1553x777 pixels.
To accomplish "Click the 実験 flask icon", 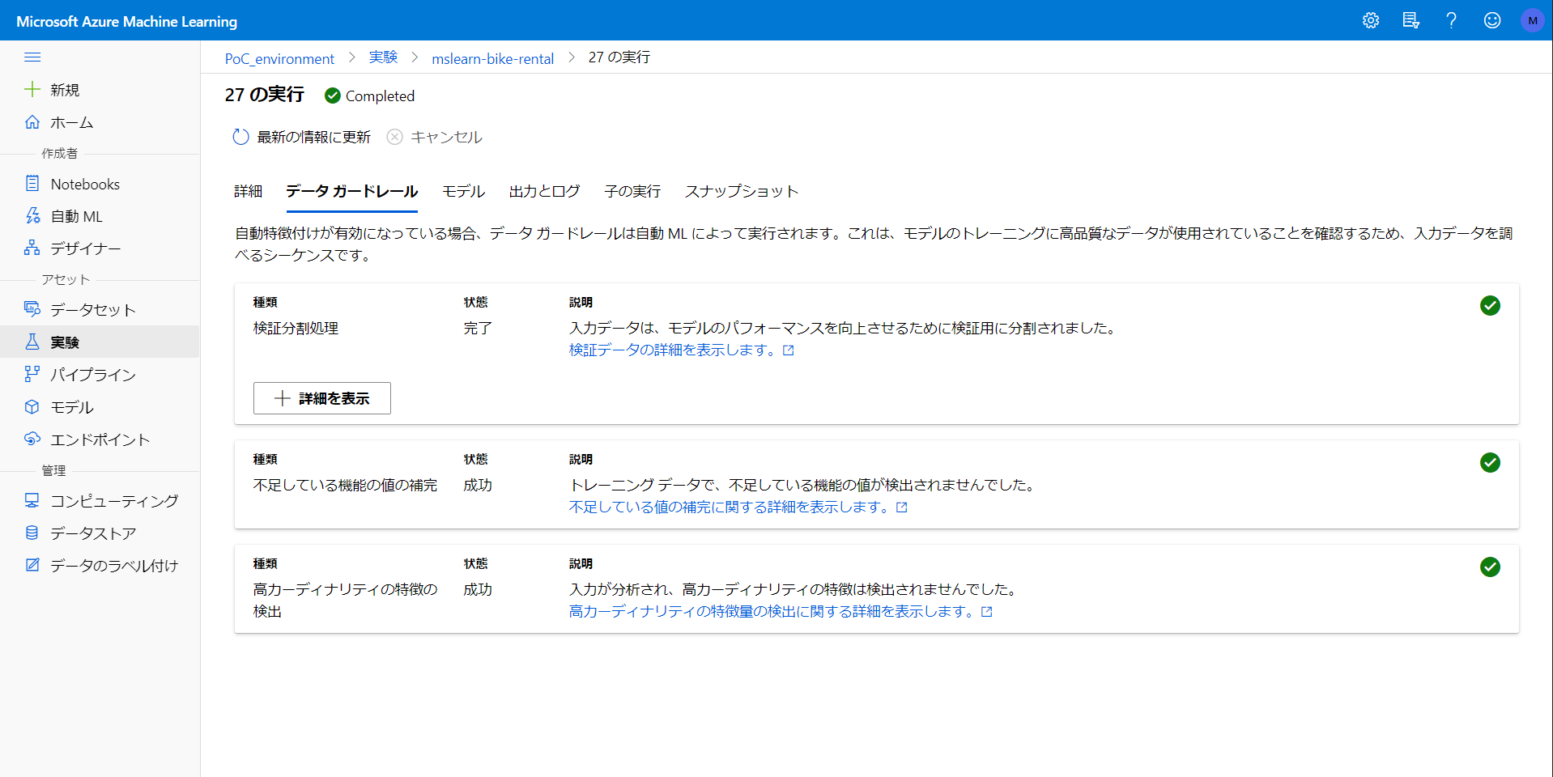I will tap(32, 342).
